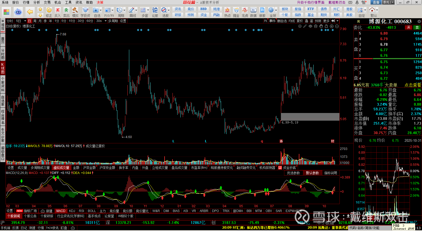422x231 pixels.
Task: Click the zoom-out minus icon on chart
Action: pos(337,26)
